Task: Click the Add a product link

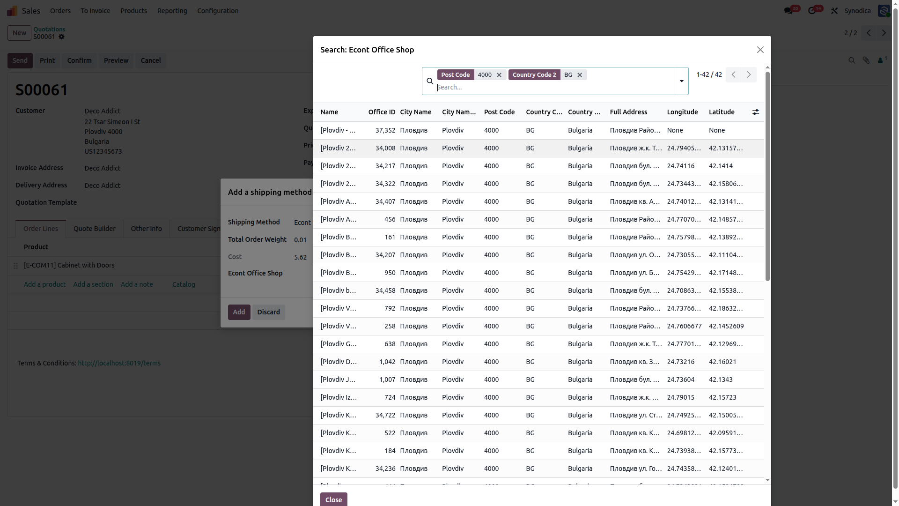Action: (44, 284)
